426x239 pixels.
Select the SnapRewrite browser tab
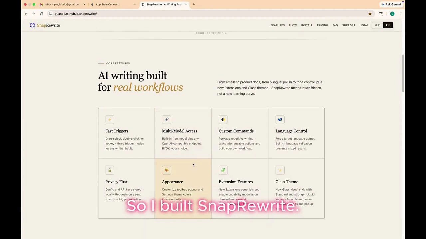tap(164, 4)
